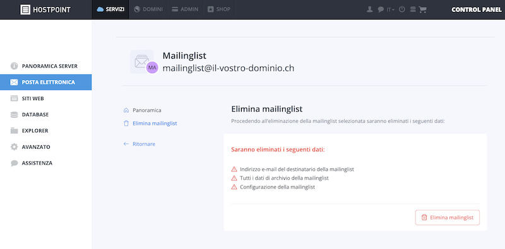Click warning icon beside Indirizzo e-mail
Image resolution: width=505 pixels, height=249 pixels.
pos(234,169)
